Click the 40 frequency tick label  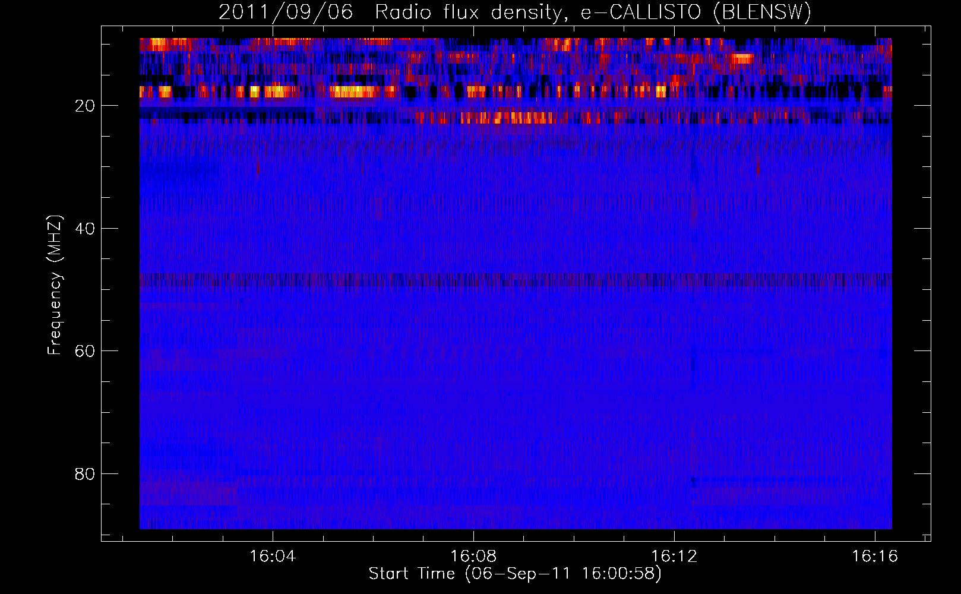pyautogui.click(x=85, y=229)
